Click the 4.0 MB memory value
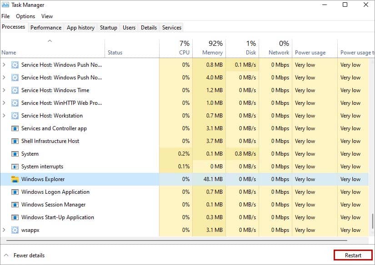This screenshot has width=375, height=265. 214,78
